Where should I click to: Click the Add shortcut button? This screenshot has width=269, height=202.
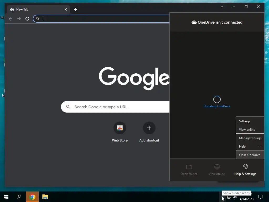[x=149, y=132]
